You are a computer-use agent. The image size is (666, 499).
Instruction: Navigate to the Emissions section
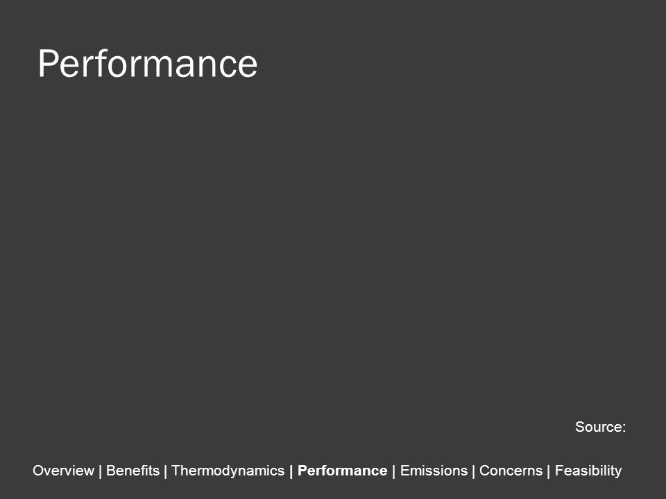pos(434,471)
